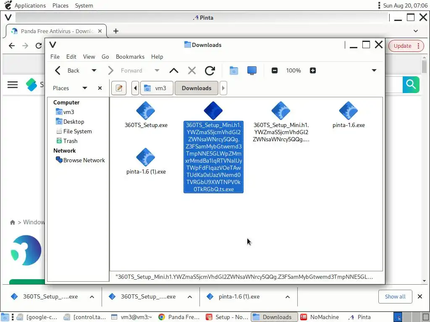Open the Edit menu

(x=71, y=57)
